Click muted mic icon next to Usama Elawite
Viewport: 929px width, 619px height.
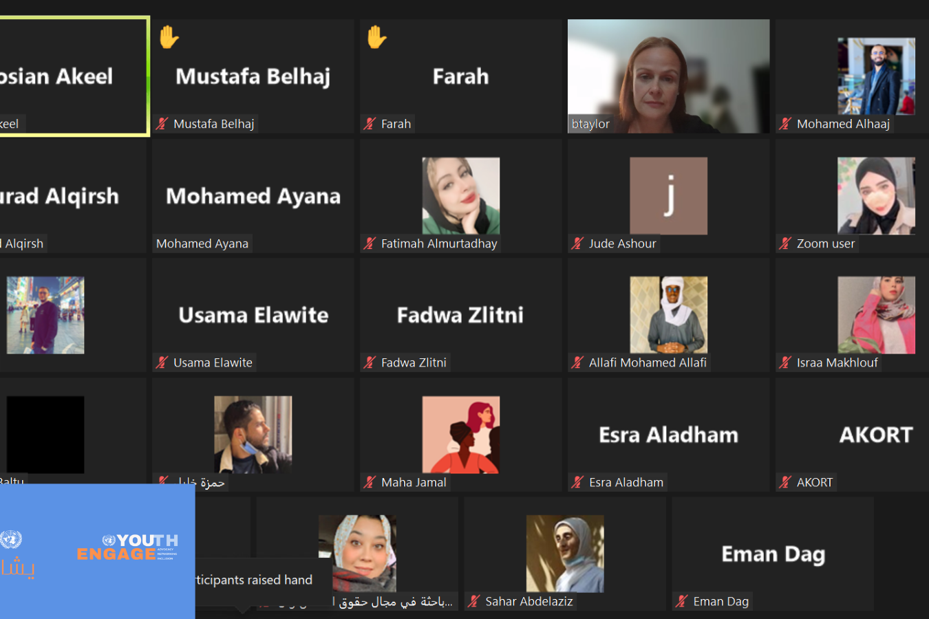pyautogui.click(x=162, y=362)
